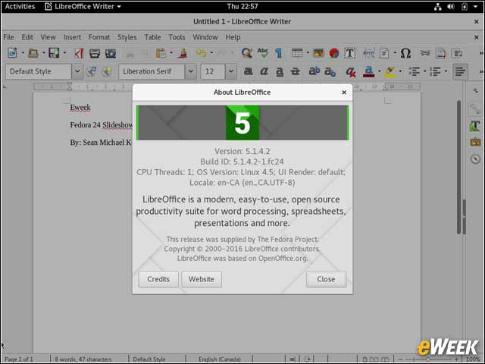Viewport: 485px width, 364px height.
Task: Expand bullet list dropdown arrow
Action: 424,71
